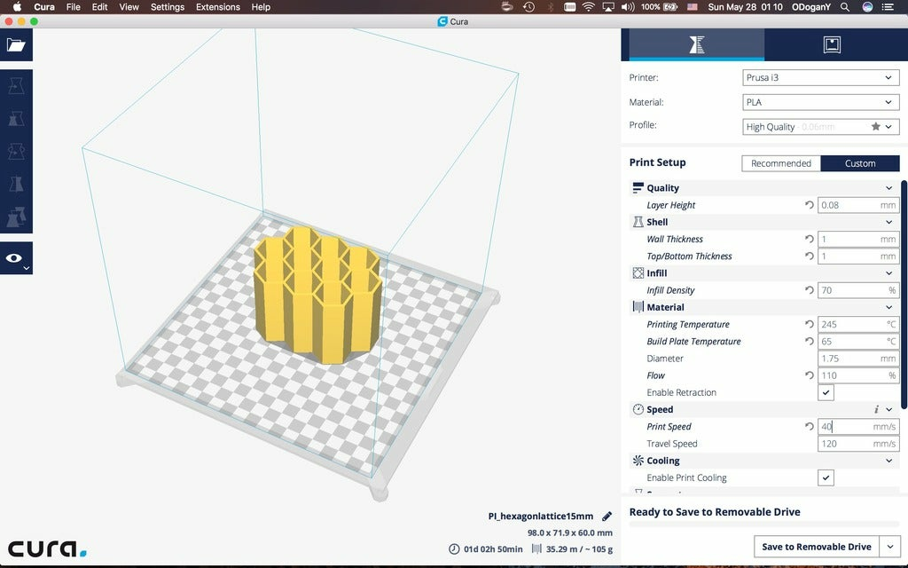Select the Rotate tool in the left toolbar

16,151
